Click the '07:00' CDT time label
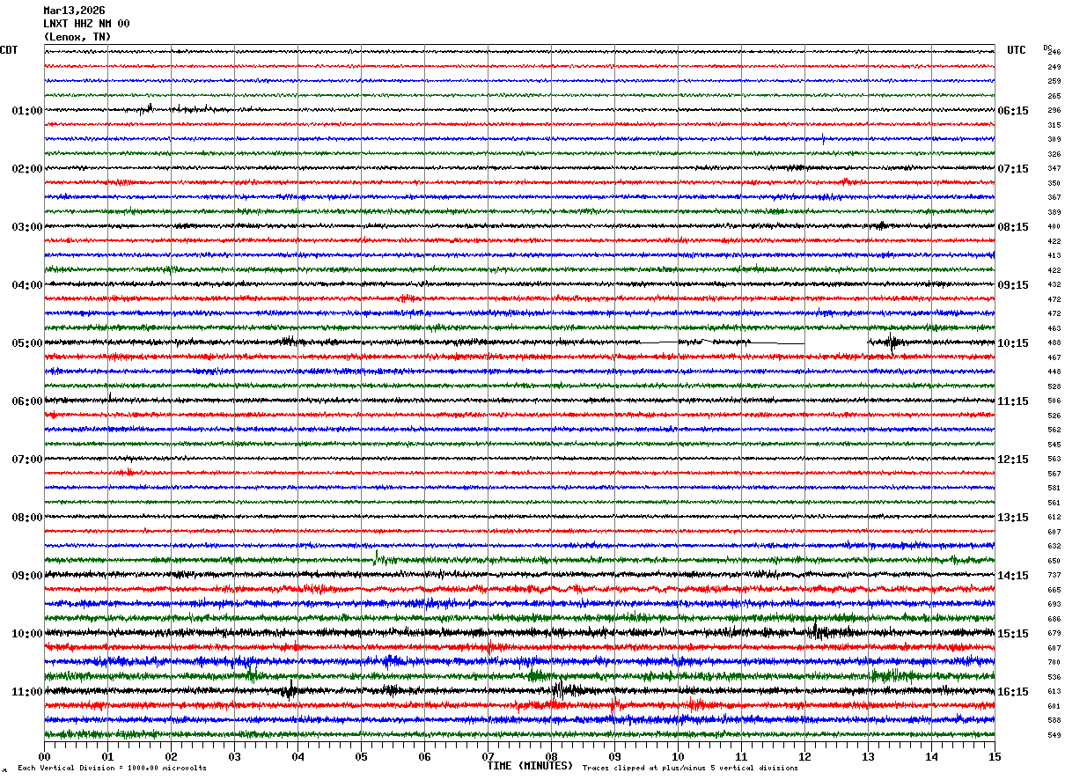1065x780 pixels. click(27, 460)
